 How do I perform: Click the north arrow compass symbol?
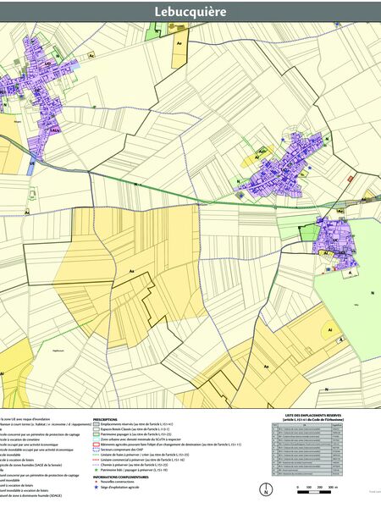pos(266,489)
